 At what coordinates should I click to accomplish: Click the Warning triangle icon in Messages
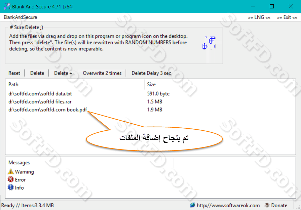pyautogui.click(x=11, y=171)
